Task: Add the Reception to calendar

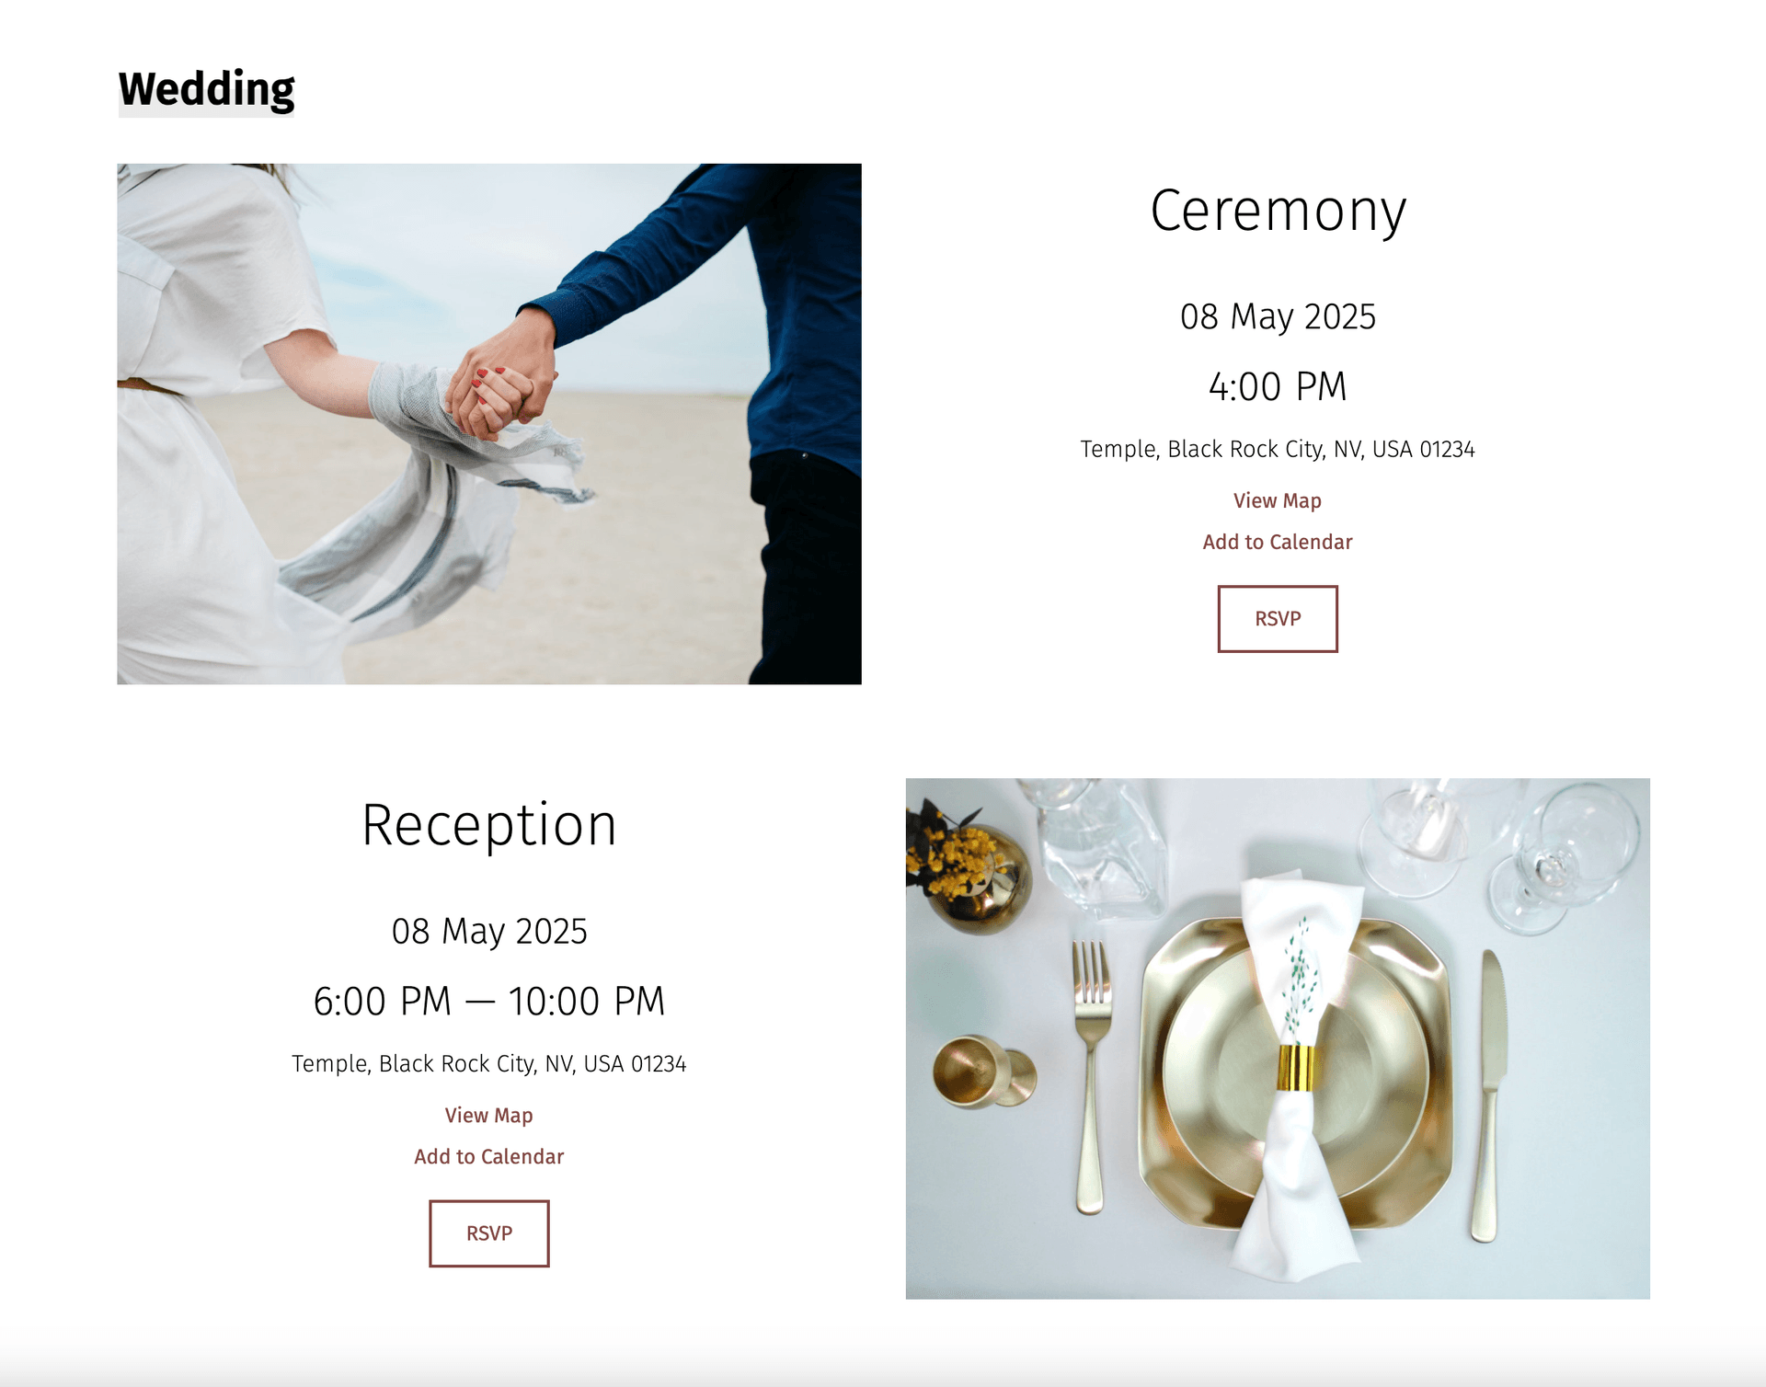Action: 489,1156
